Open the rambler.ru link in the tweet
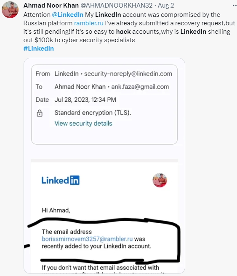 89,23
